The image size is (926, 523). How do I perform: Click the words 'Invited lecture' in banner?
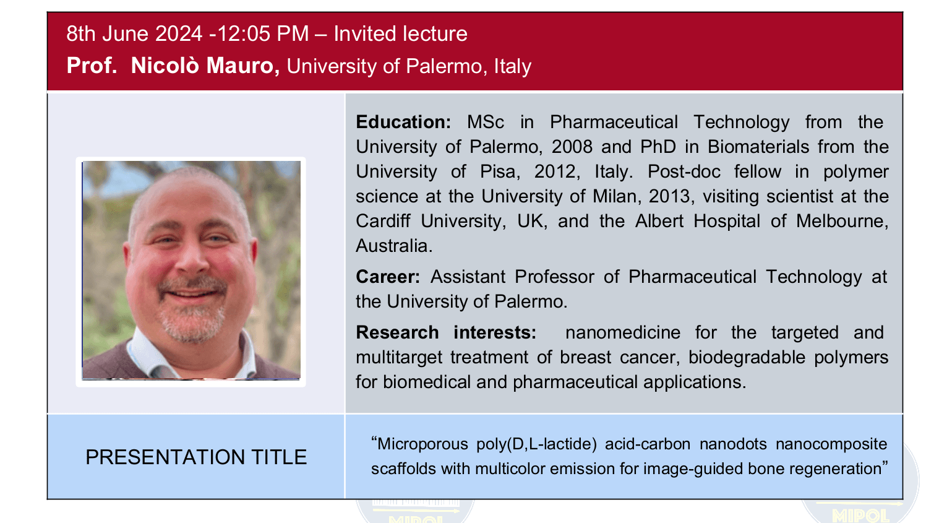(400, 33)
